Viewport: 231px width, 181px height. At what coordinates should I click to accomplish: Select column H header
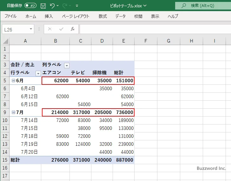point(191,41)
